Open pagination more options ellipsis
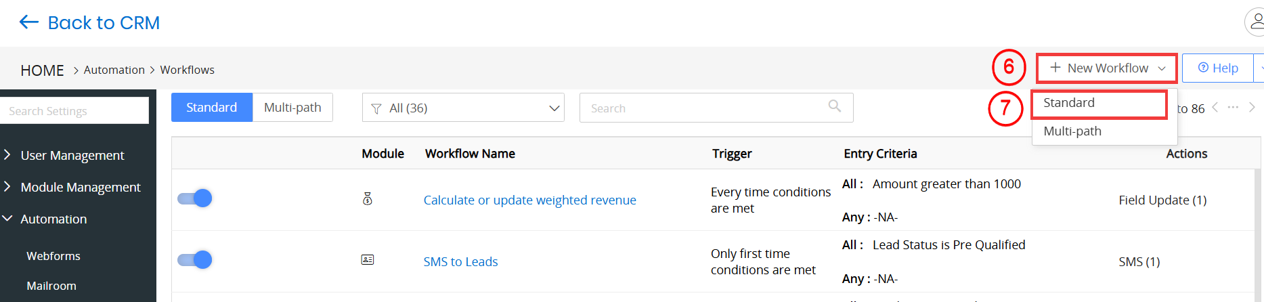Screen dimensions: 1264x302 point(1233,107)
